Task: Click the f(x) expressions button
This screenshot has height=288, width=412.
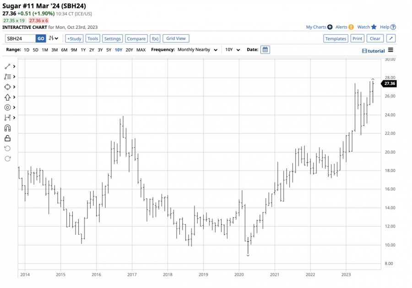Action: [155, 39]
